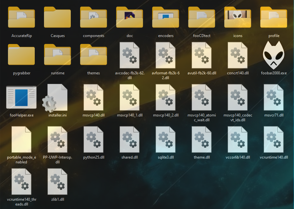Open the doc folder
Screen dimensions: 294x209
129,17
